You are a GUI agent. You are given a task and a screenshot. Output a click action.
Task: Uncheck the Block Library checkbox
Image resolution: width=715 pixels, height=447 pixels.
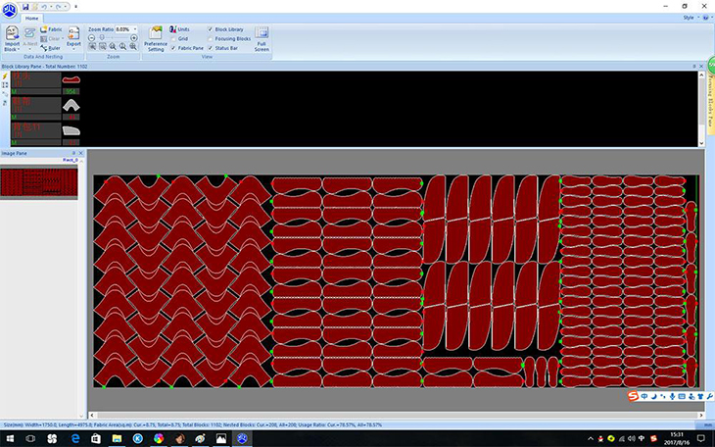click(x=211, y=29)
